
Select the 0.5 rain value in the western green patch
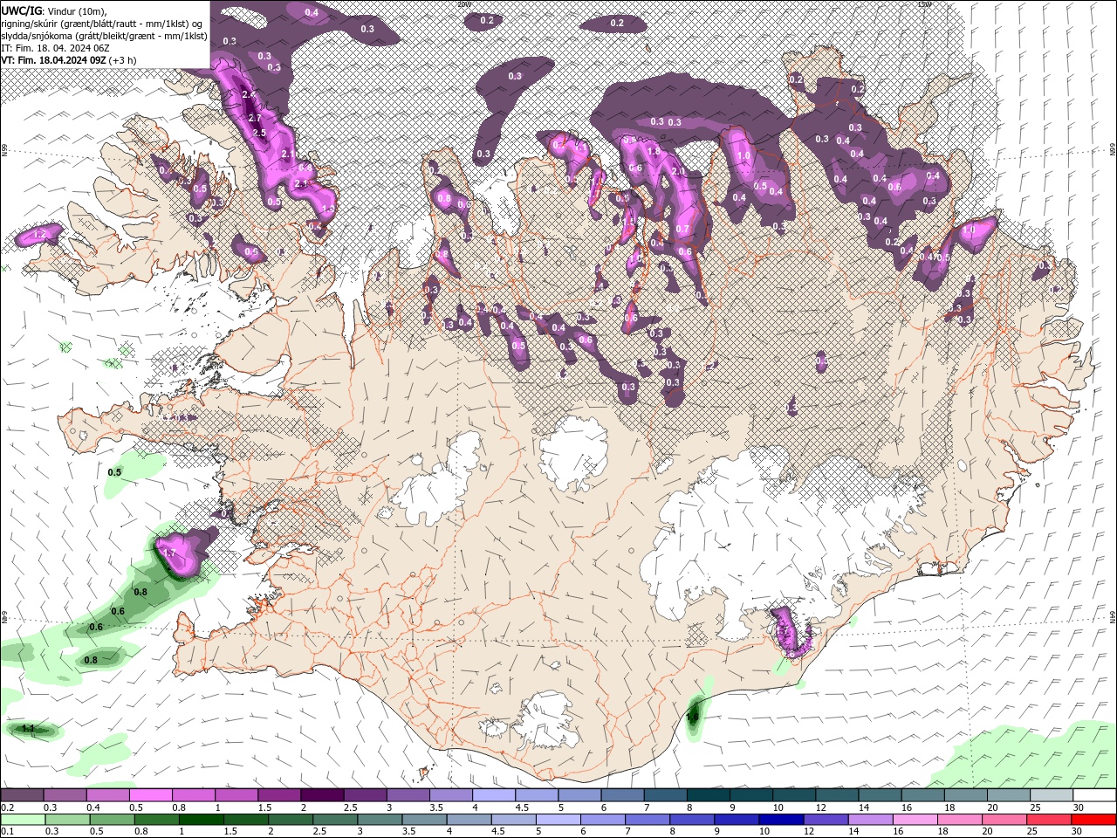point(114,472)
